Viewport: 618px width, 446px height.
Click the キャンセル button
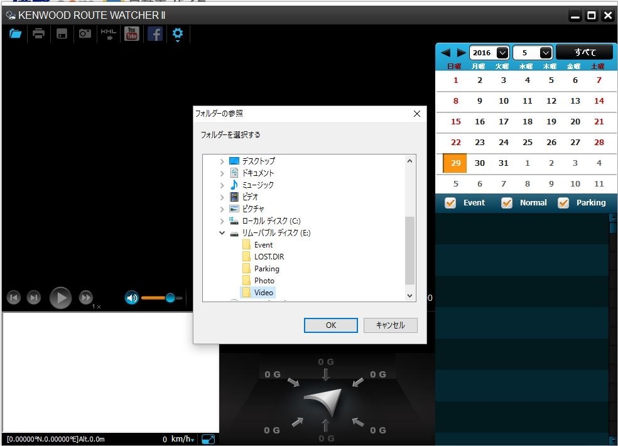[x=390, y=325]
